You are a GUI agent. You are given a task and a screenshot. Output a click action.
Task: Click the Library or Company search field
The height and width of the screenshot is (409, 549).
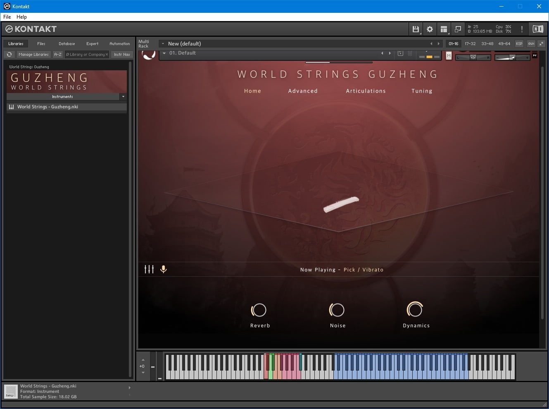[x=87, y=54]
